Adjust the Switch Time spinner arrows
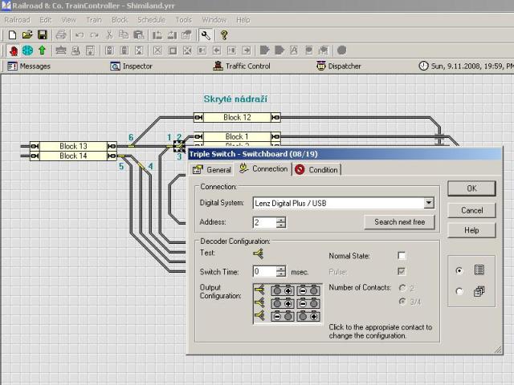This screenshot has width=514, height=385. [x=281, y=271]
